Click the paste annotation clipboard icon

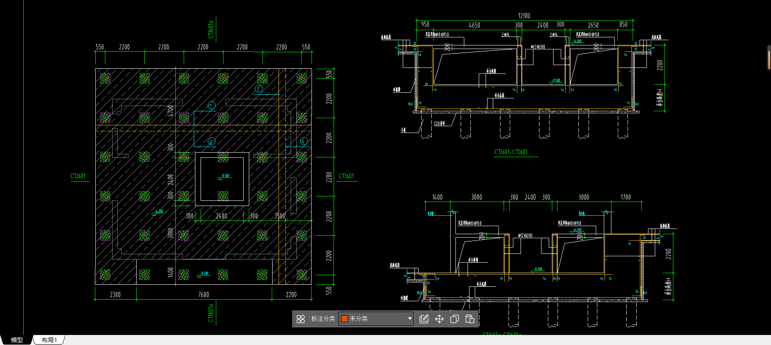tap(470, 319)
